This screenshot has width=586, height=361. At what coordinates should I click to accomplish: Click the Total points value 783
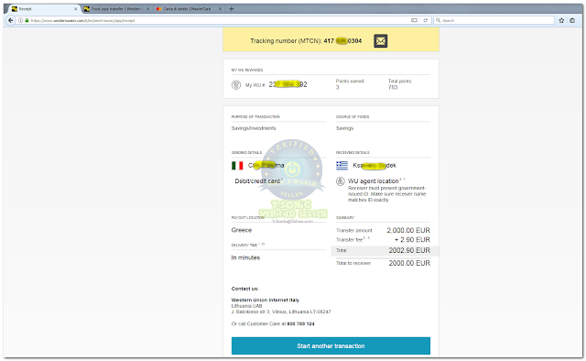pos(393,88)
